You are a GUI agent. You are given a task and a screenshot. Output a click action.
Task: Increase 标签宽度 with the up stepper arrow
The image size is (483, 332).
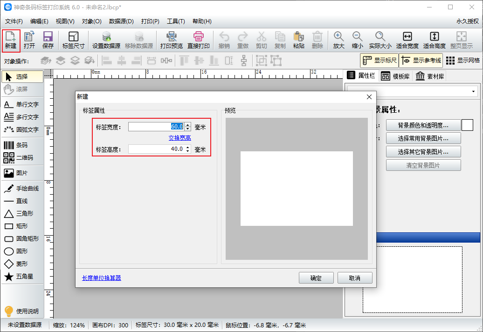[x=188, y=125]
